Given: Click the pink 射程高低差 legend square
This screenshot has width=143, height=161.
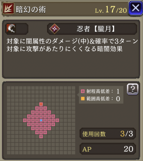Looking at the screenshot, I should (x=83, y=91).
